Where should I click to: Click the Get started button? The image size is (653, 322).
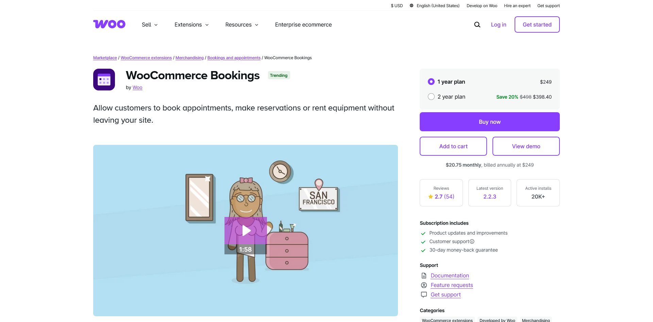pos(537,24)
